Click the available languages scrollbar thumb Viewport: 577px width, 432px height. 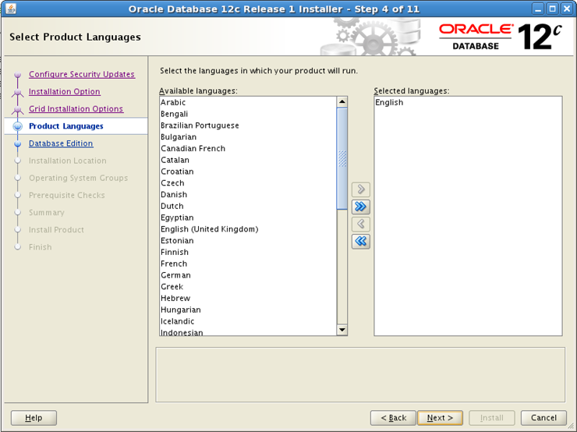tap(342, 158)
